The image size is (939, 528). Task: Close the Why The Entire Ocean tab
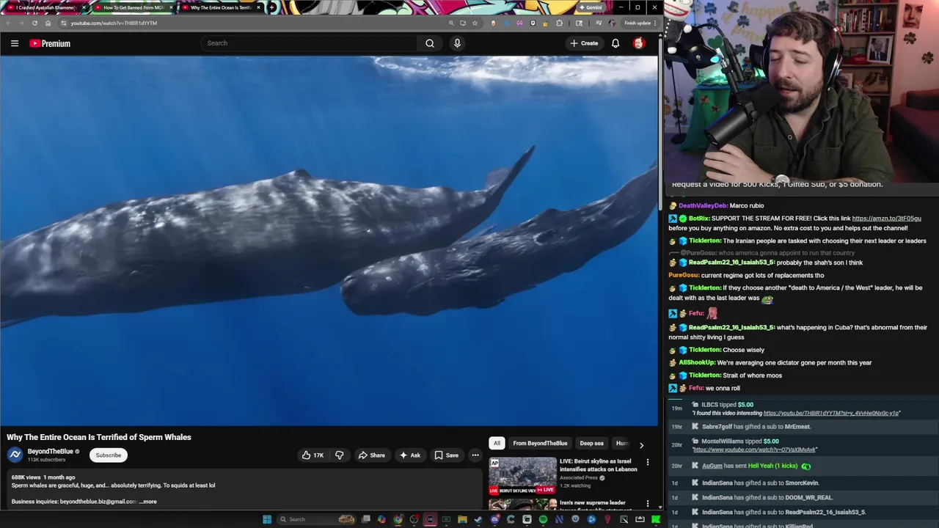pos(258,7)
